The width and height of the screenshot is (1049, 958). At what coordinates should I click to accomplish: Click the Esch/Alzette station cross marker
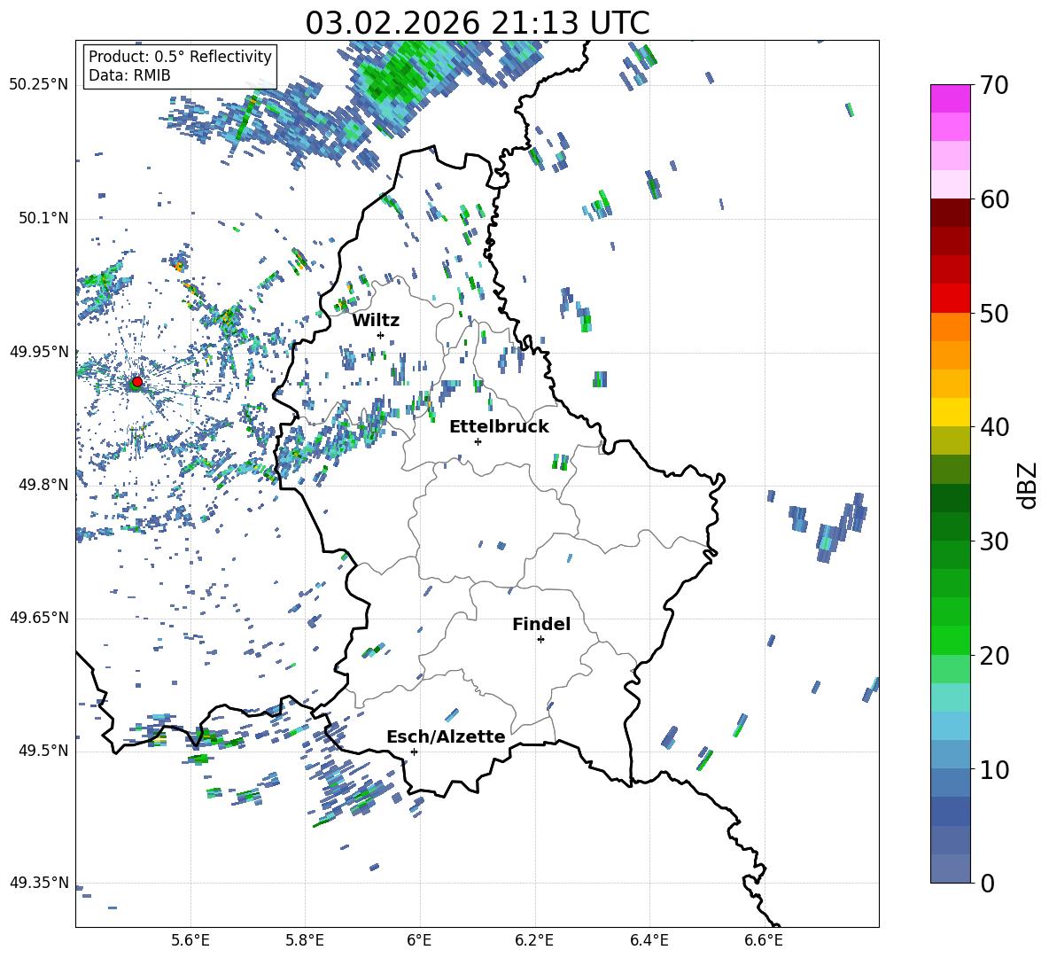[x=414, y=752]
